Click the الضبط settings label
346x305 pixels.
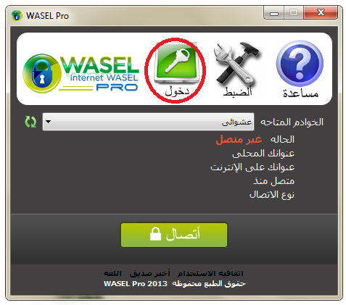[237, 92]
